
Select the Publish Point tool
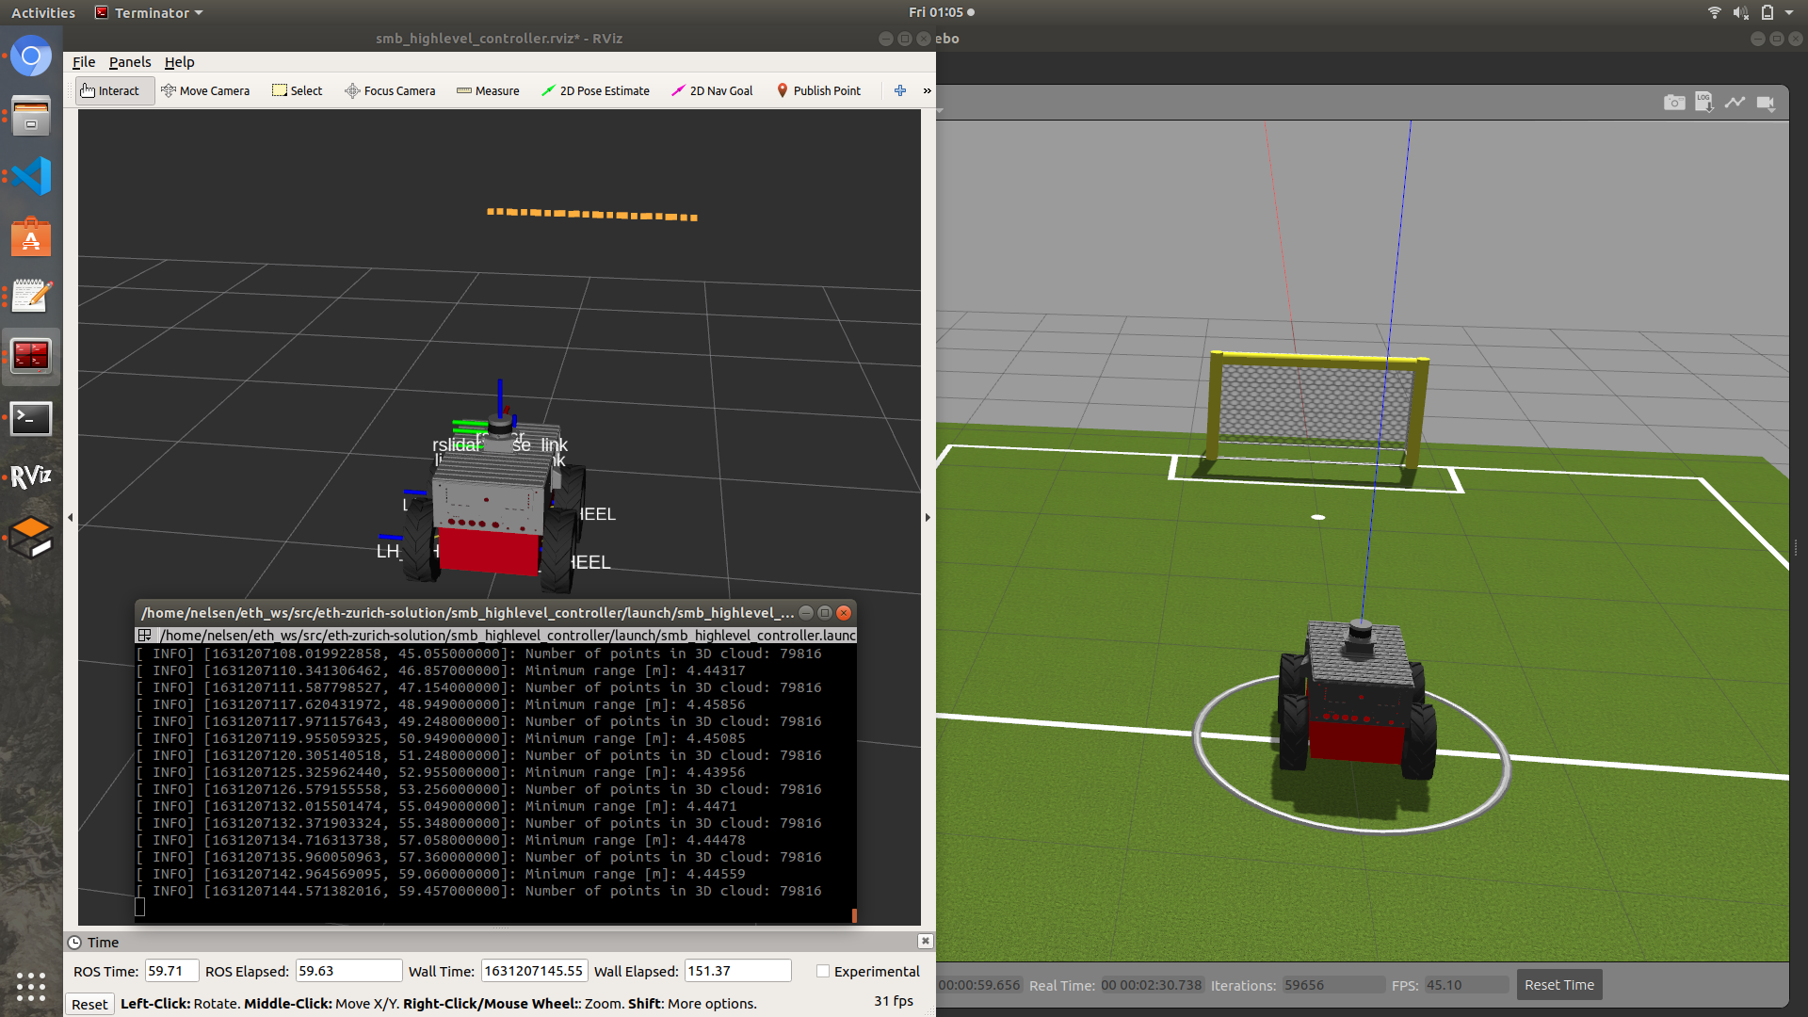point(818,90)
